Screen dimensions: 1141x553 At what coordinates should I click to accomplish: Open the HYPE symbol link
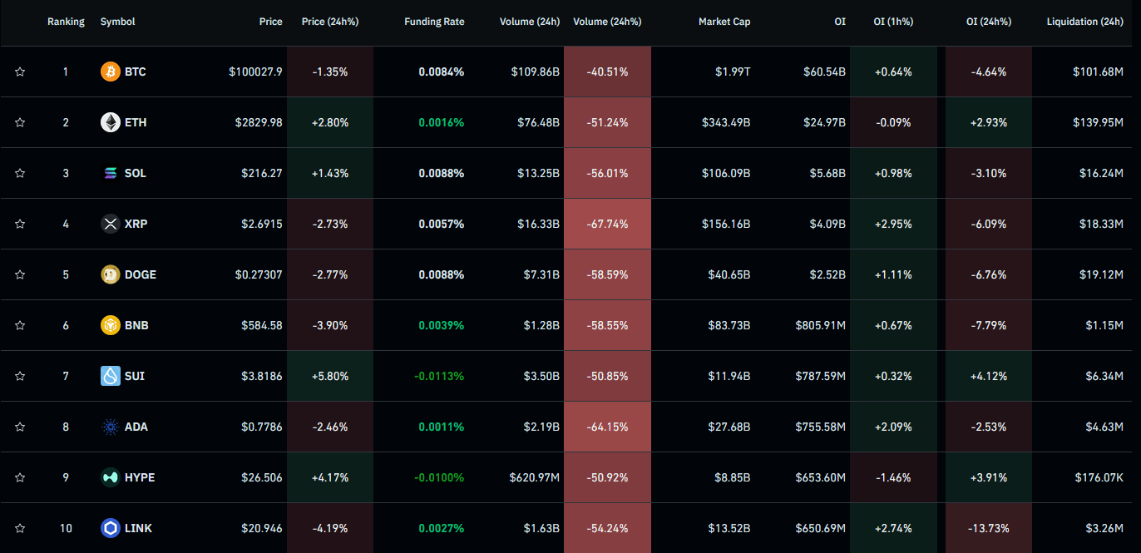(140, 478)
